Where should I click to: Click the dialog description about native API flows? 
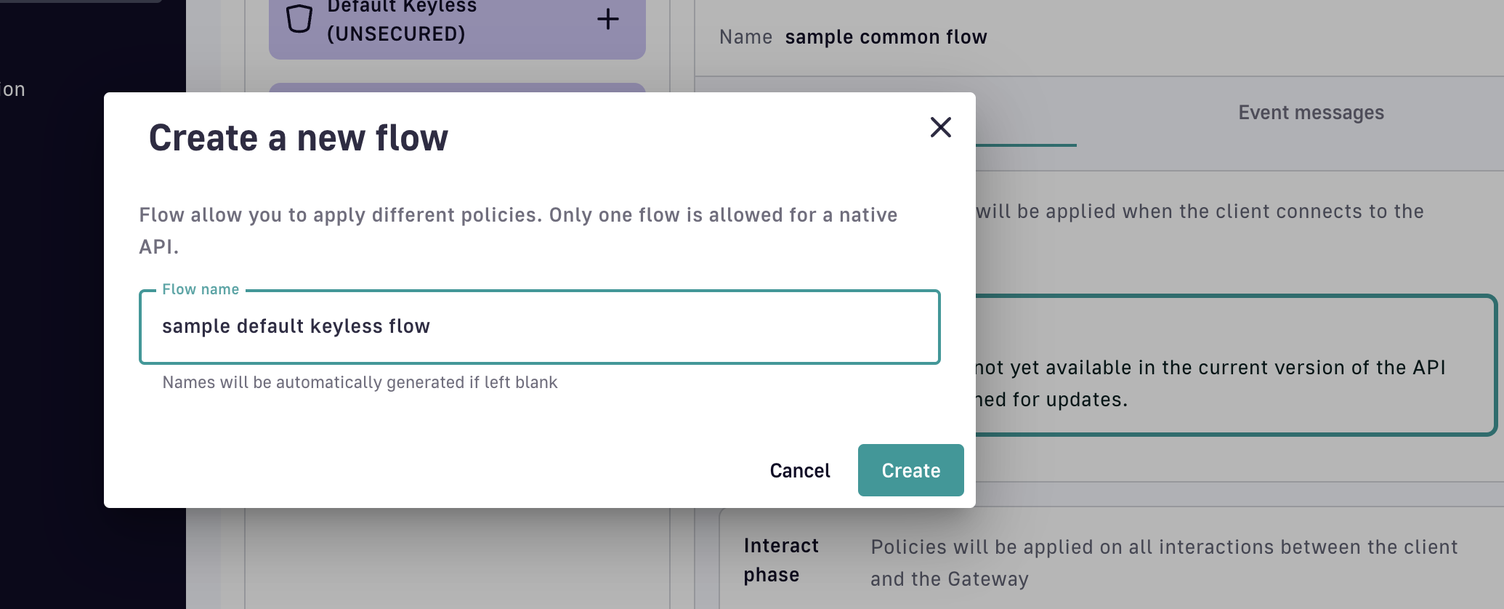517,230
